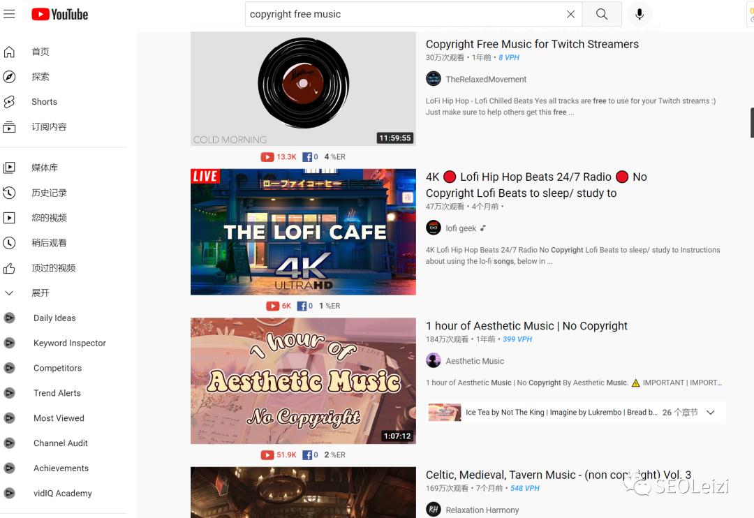The image size is (754, 518).
Task: Open the 1 hour of Aesthetic Music video
Action: click(x=526, y=325)
